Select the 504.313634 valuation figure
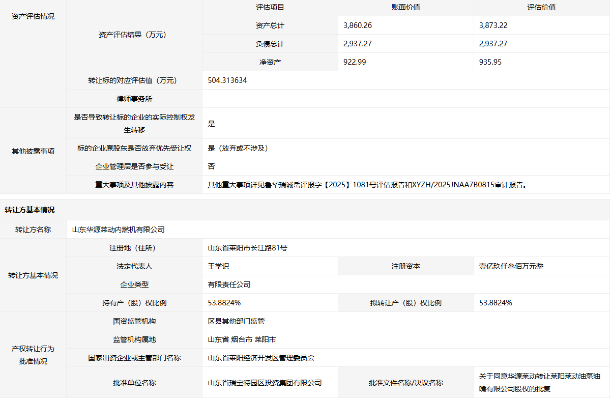 click(x=227, y=80)
